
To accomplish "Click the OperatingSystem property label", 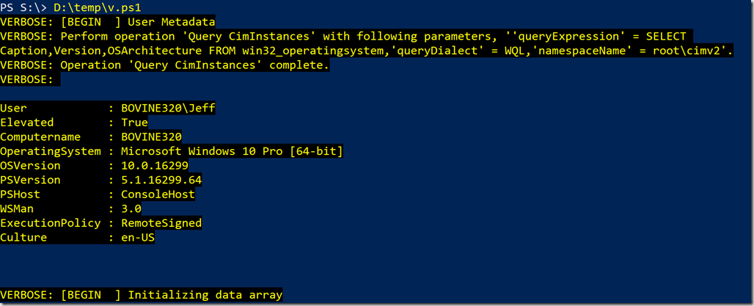I will click(x=51, y=152).
